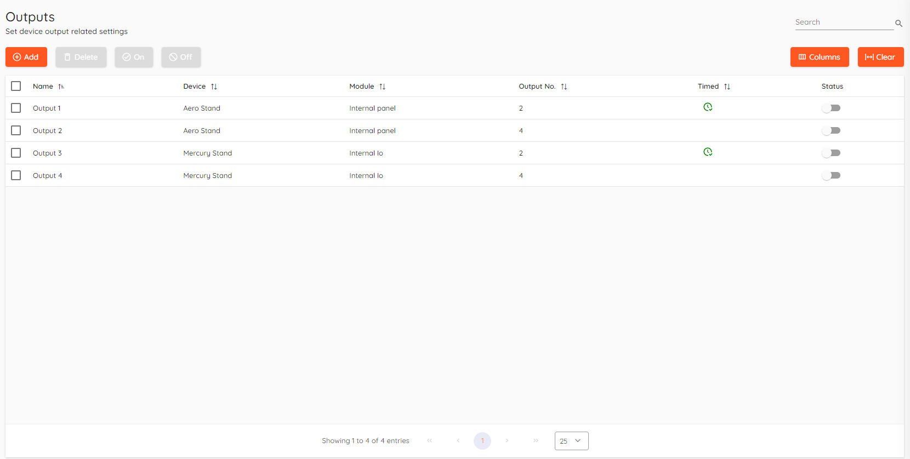Click output number 4 in Output 2 row
910x459 pixels.
tap(521, 131)
